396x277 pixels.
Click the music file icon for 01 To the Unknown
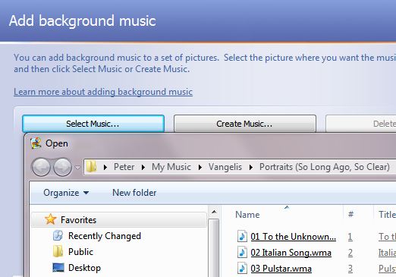tap(242, 236)
